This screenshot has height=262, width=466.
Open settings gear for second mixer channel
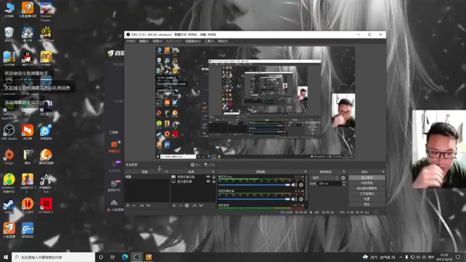click(x=301, y=199)
